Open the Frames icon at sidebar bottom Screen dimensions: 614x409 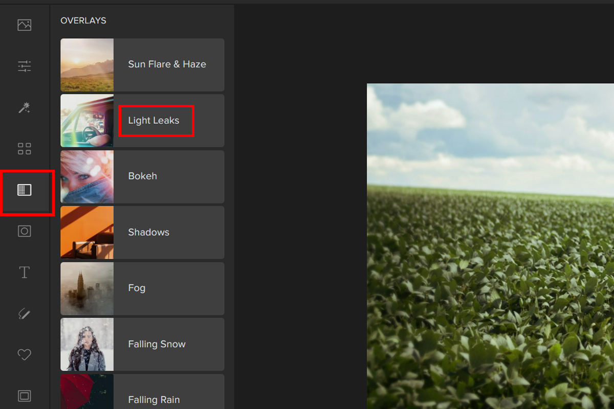pyautogui.click(x=25, y=396)
